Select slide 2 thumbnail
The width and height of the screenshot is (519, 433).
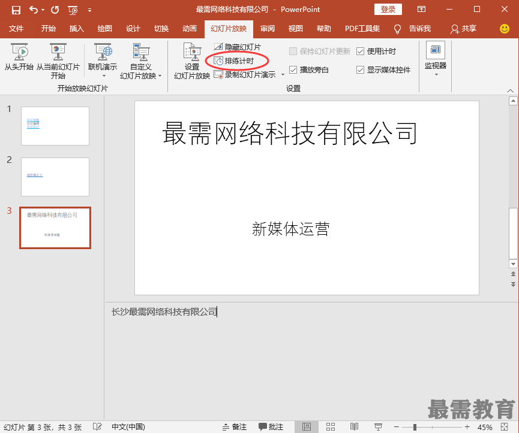[x=55, y=177]
